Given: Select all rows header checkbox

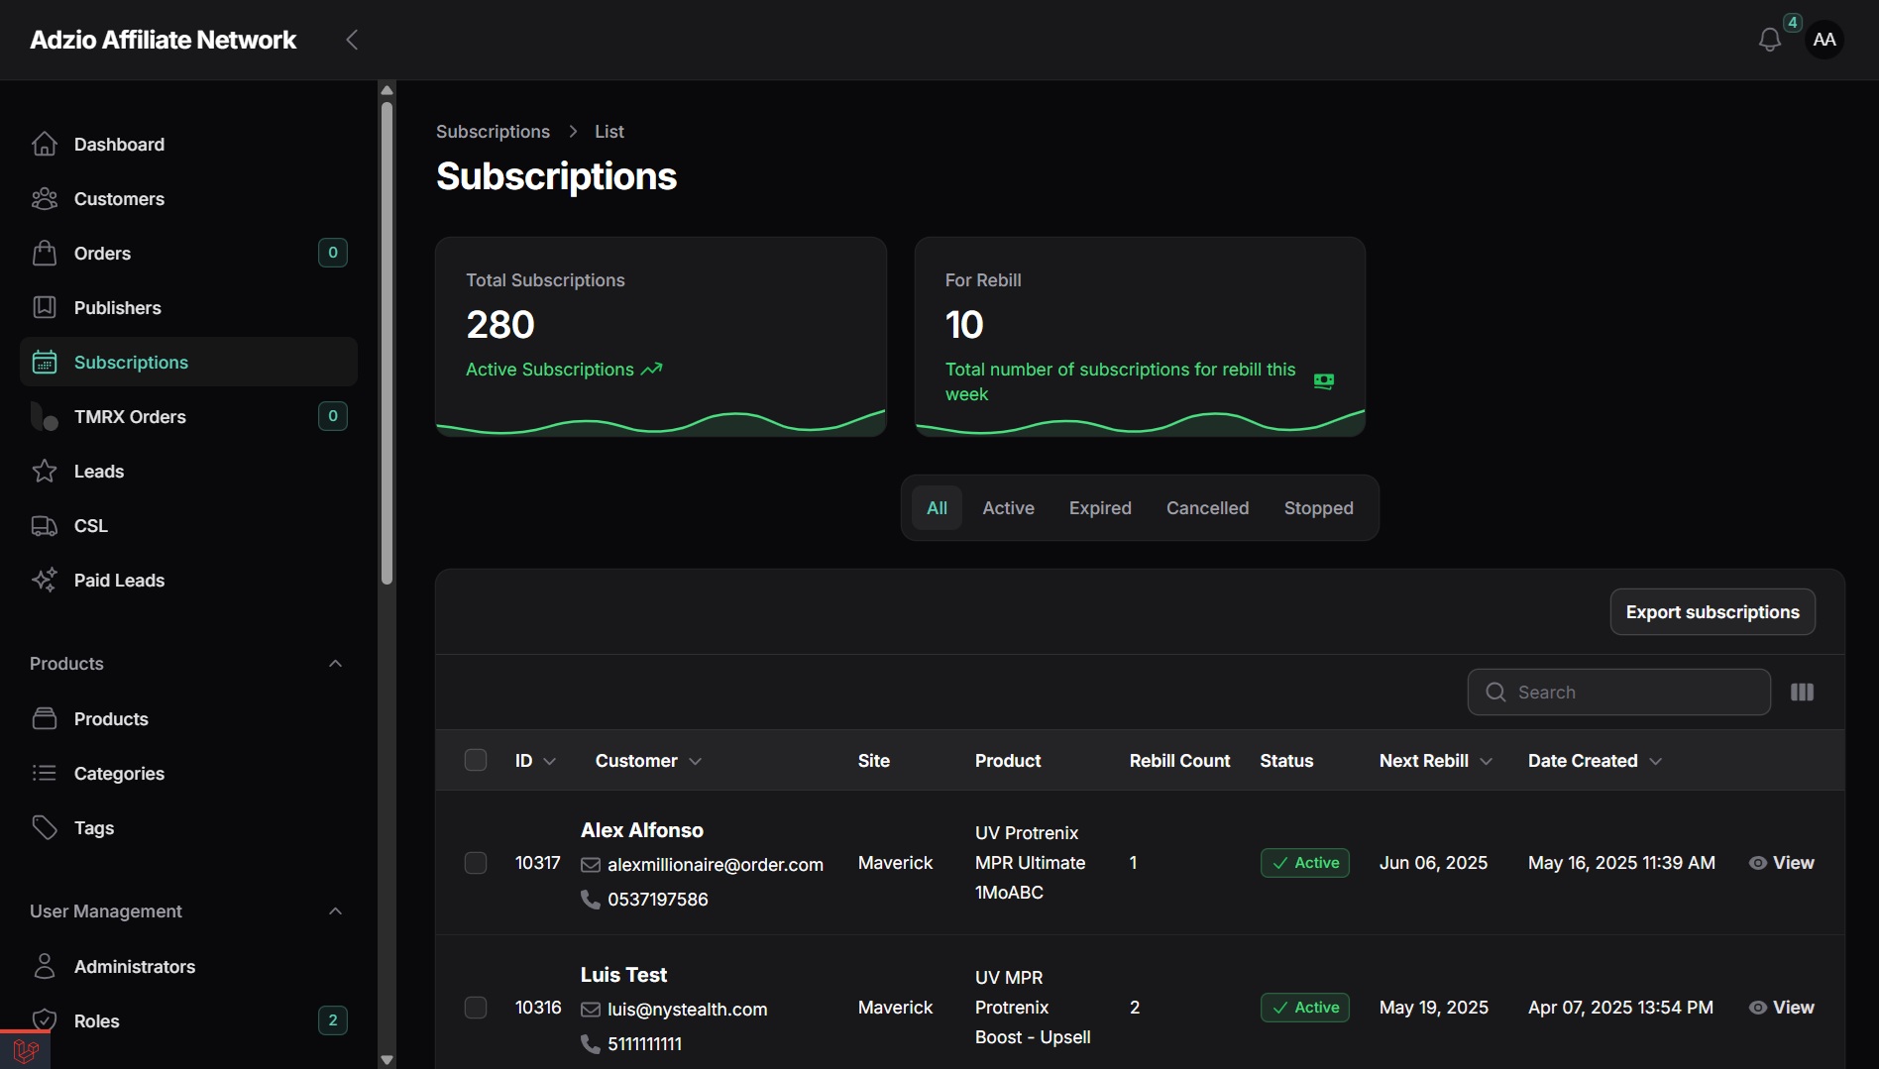Looking at the screenshot, I should [x=476, y=760].
